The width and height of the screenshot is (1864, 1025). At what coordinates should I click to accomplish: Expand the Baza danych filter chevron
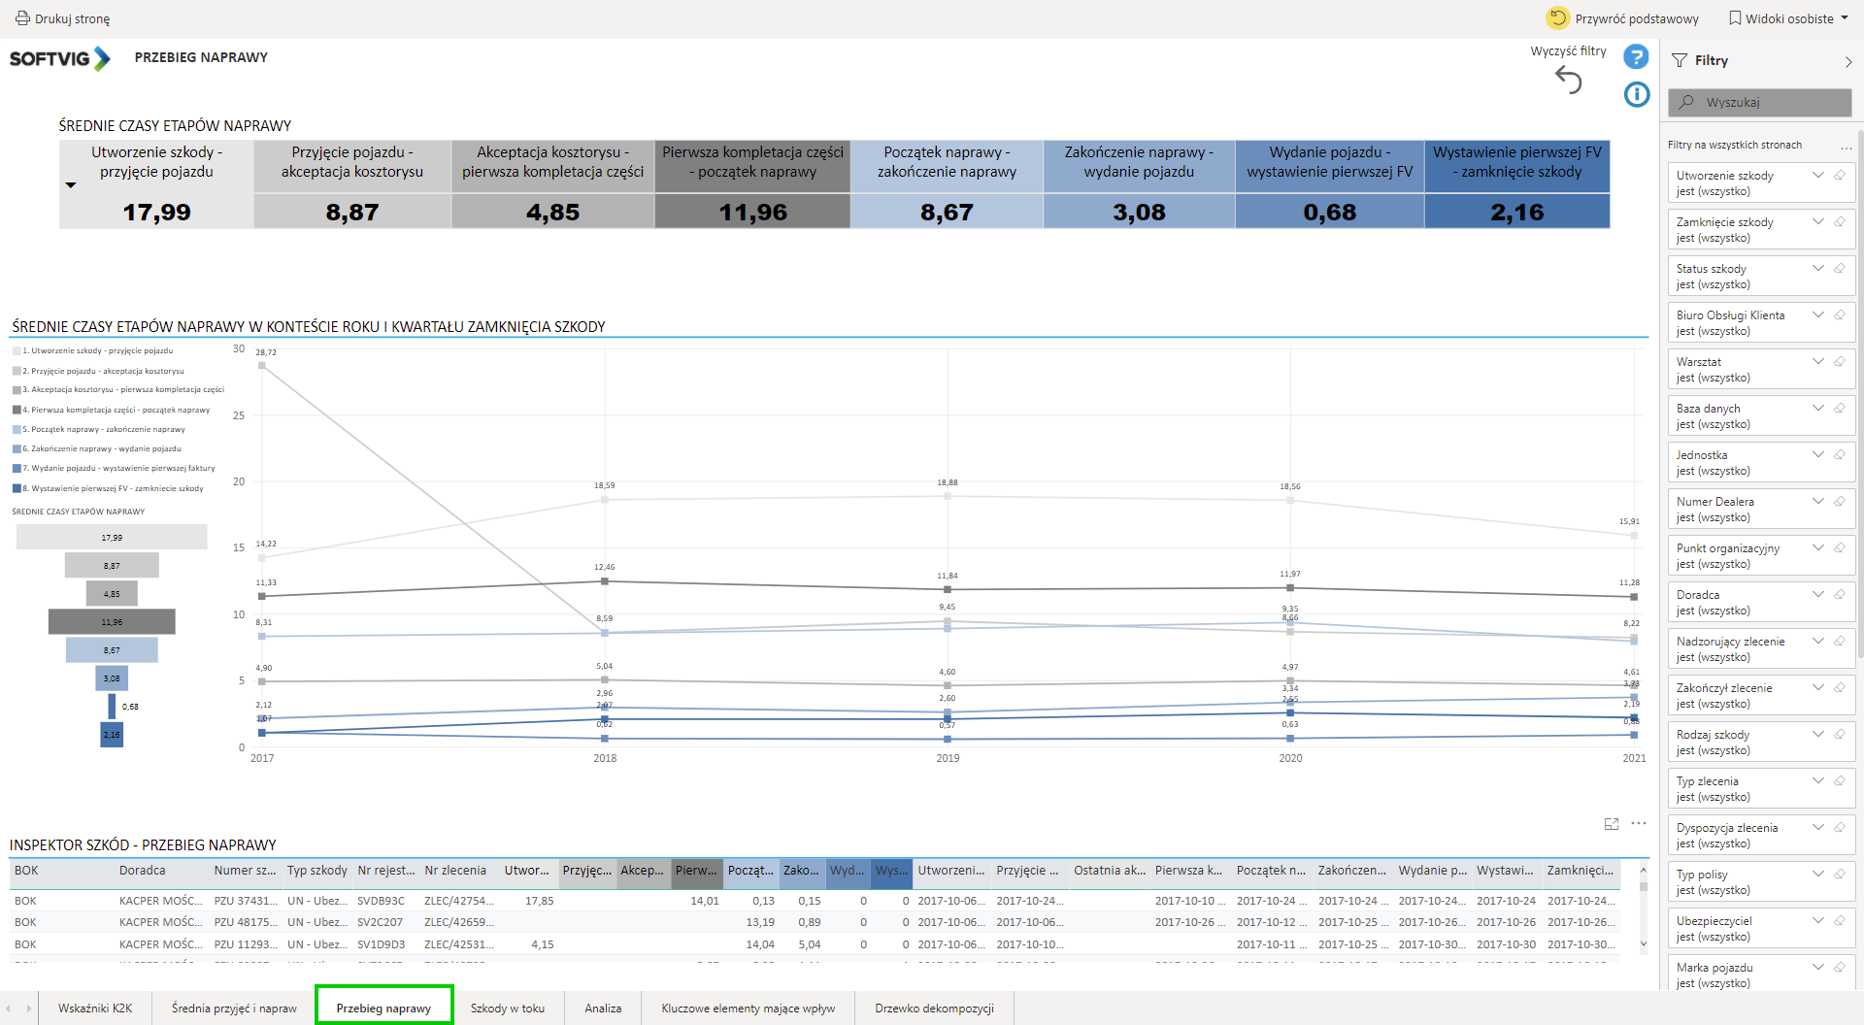coord(1817,409)
